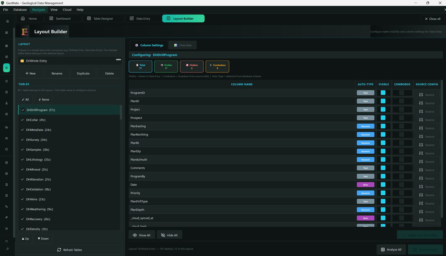The height and width of the screenshot is (256, 446).
Task: Open the dashboard grid icon in sidebar
Action: click(x=6, y=33)
